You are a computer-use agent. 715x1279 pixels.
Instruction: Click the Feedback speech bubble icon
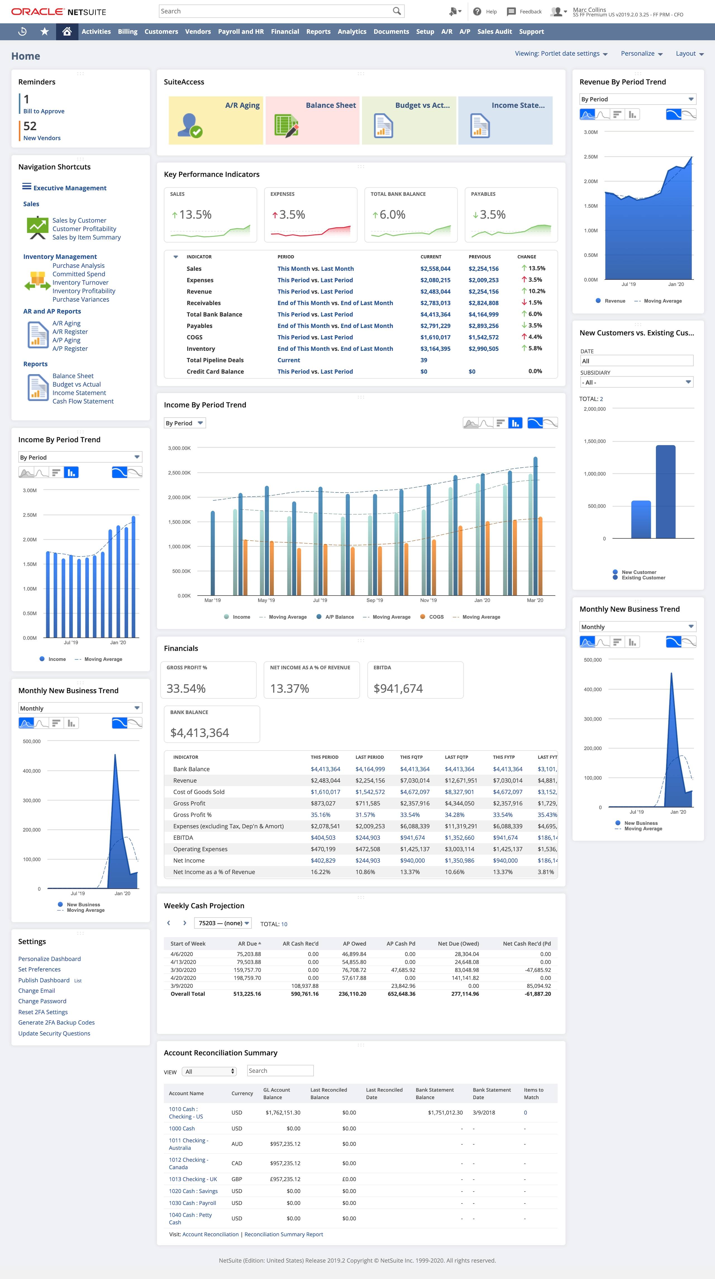tap(511, 11)
